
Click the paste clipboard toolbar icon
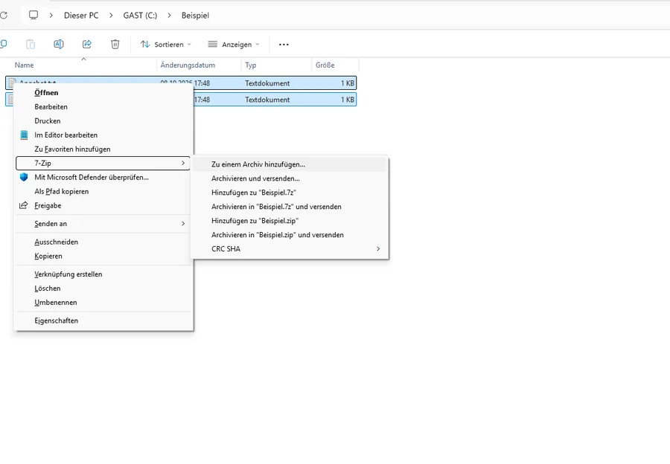31,45
